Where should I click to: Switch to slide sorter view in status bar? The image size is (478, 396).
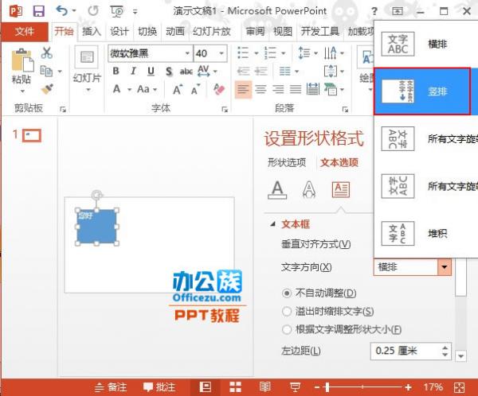[236, 387]
